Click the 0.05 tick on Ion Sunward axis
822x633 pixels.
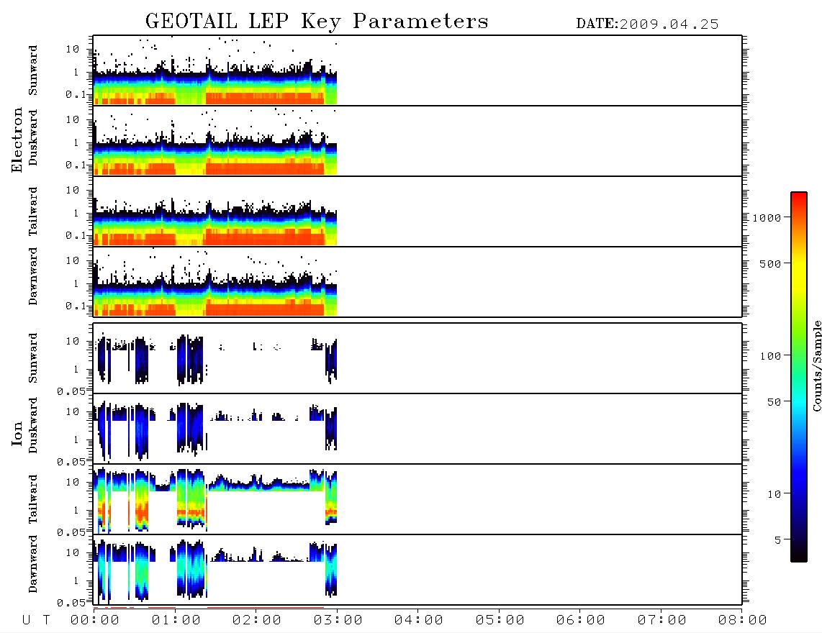[x=71, y=391]
